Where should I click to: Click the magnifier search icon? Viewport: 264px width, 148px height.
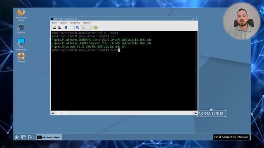coord(78,28)
